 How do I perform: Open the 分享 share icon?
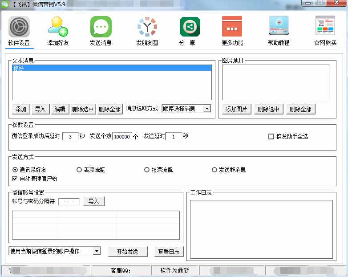coord(190,27)
